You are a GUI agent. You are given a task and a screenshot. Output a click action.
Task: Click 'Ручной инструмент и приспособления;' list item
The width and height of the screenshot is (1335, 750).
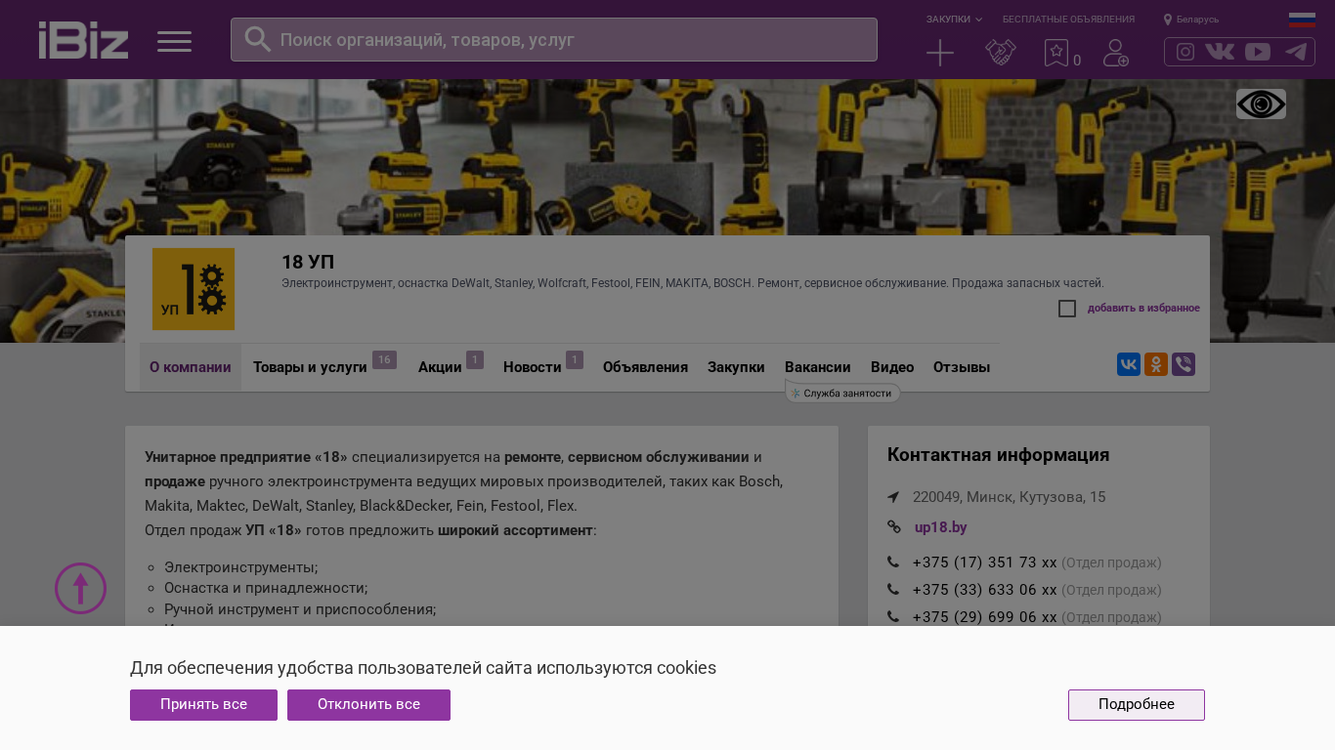click(x=300, y=609)
